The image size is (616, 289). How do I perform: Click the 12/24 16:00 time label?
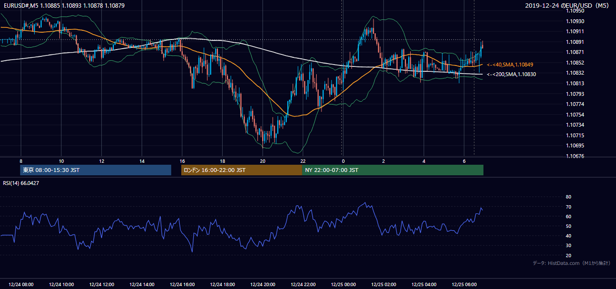pos(182,285)
